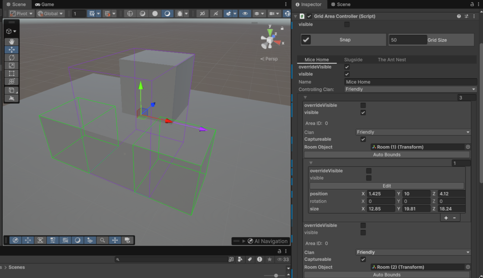The width and height of the screenshot is (483, 278).
Task: Open the Pivot handle position dropdown
Action: click(21, 14)
